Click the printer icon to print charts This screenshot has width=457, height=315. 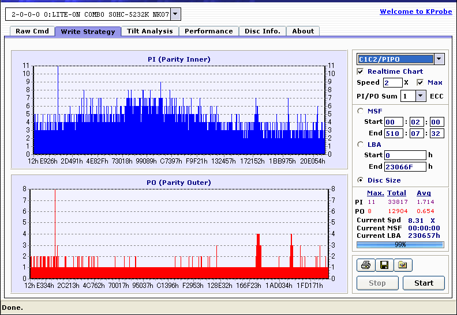point(365,265)
